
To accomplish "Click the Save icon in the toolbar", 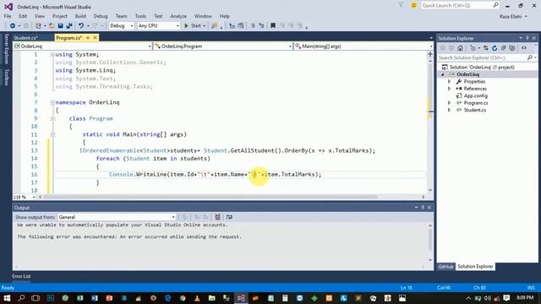I will (60, 26).
